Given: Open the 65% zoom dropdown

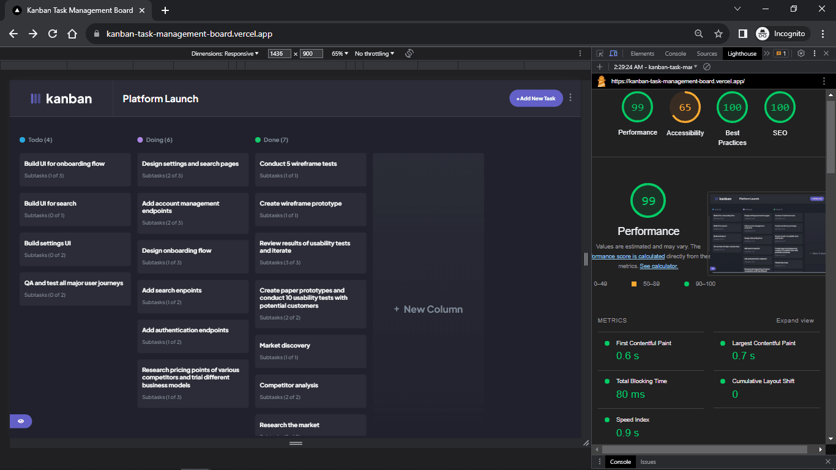Looking at the screenshot, I should (340, 54).
